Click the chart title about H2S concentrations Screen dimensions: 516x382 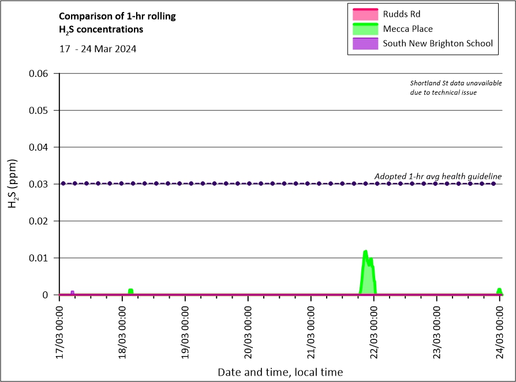117,23
